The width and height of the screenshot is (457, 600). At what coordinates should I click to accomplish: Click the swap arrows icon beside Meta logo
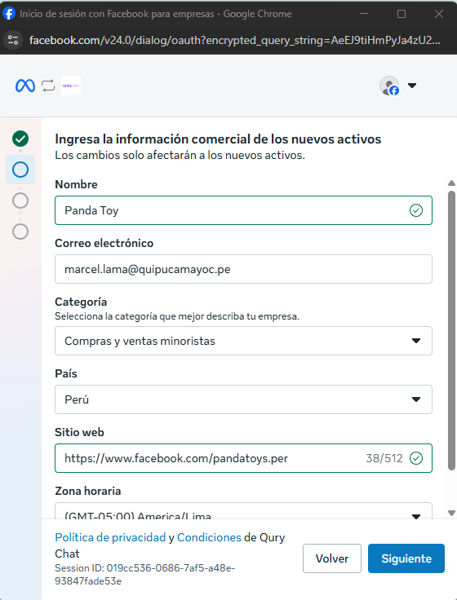click(48, 86)
